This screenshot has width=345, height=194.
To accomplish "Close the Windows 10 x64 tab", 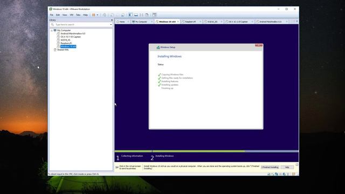I will (178, 22).
